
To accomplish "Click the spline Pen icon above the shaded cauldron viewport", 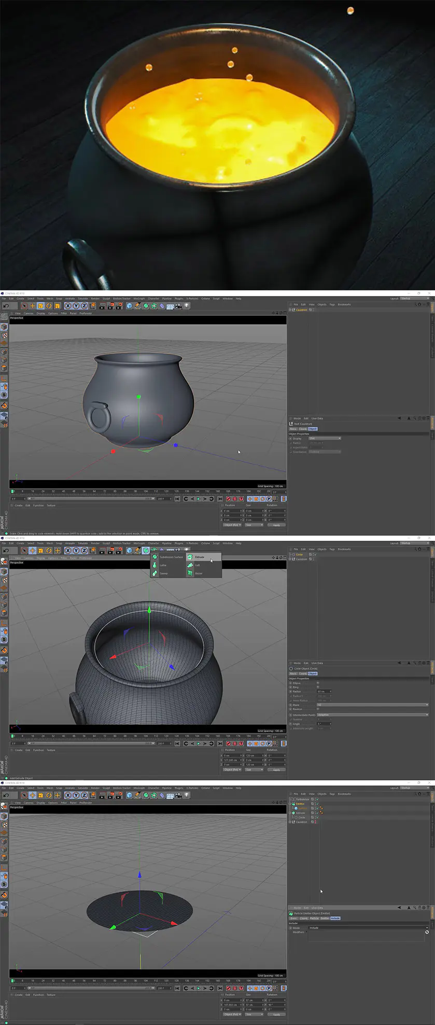I will (137, 306).
